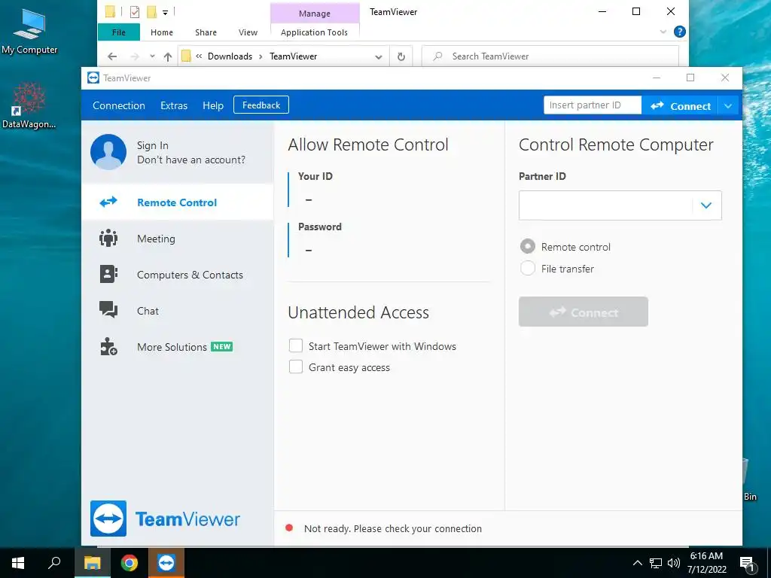This screenshot has width=771, height=578.
Task: Click the red connection status indicator
Action: point(289,528)
